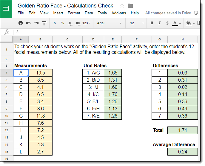The width and height of the screenshot is (205, 166).
Task: Select the measurement value 2.7
Action: [x=40, y=152]
